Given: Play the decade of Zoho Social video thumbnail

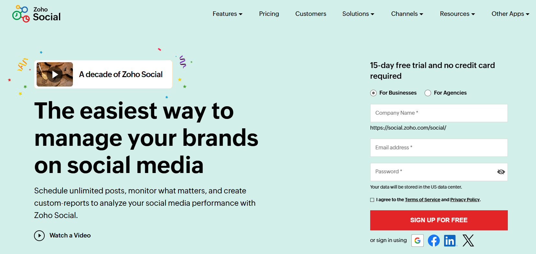Looking at the screenshot, I should tap(55, 75).
